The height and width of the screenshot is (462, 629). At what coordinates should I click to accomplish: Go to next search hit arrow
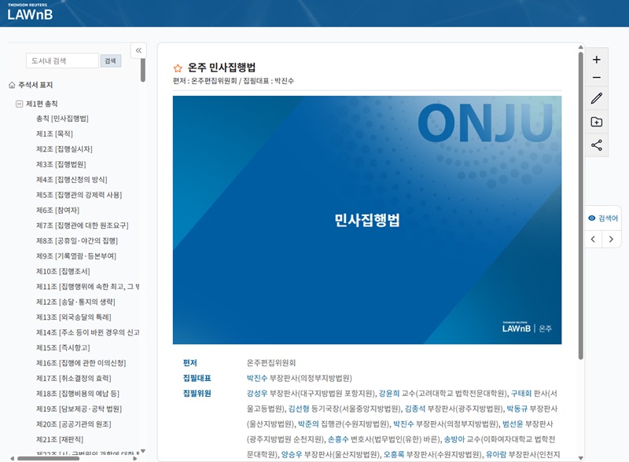coord(611,240)
